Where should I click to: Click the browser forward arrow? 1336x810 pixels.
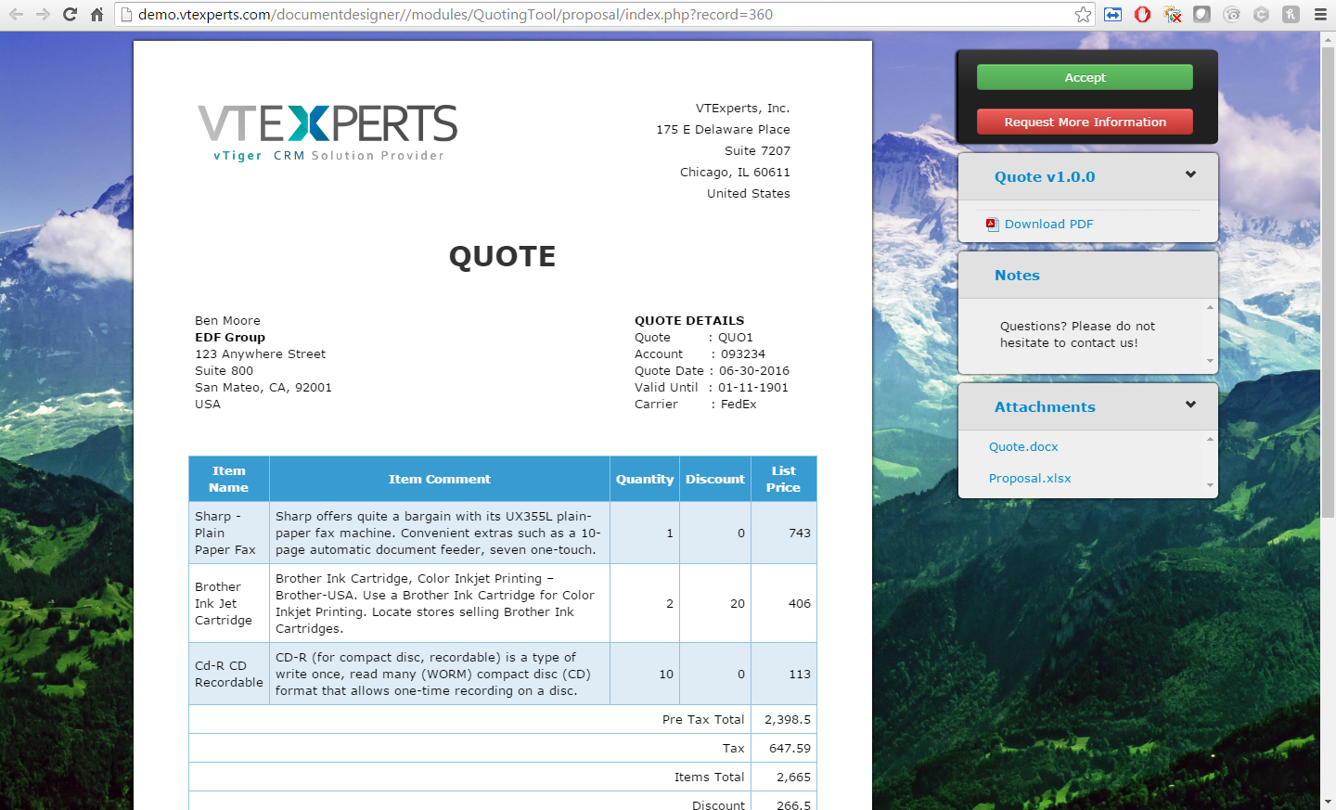(43, 14)
